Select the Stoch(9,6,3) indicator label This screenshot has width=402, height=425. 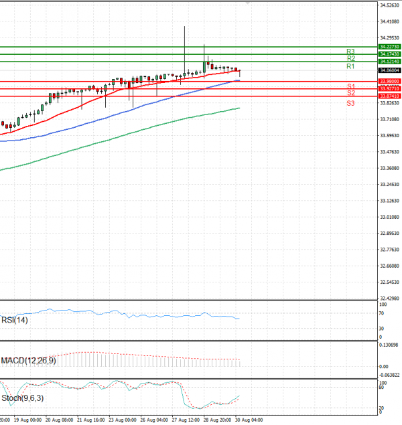pos(23,398)
